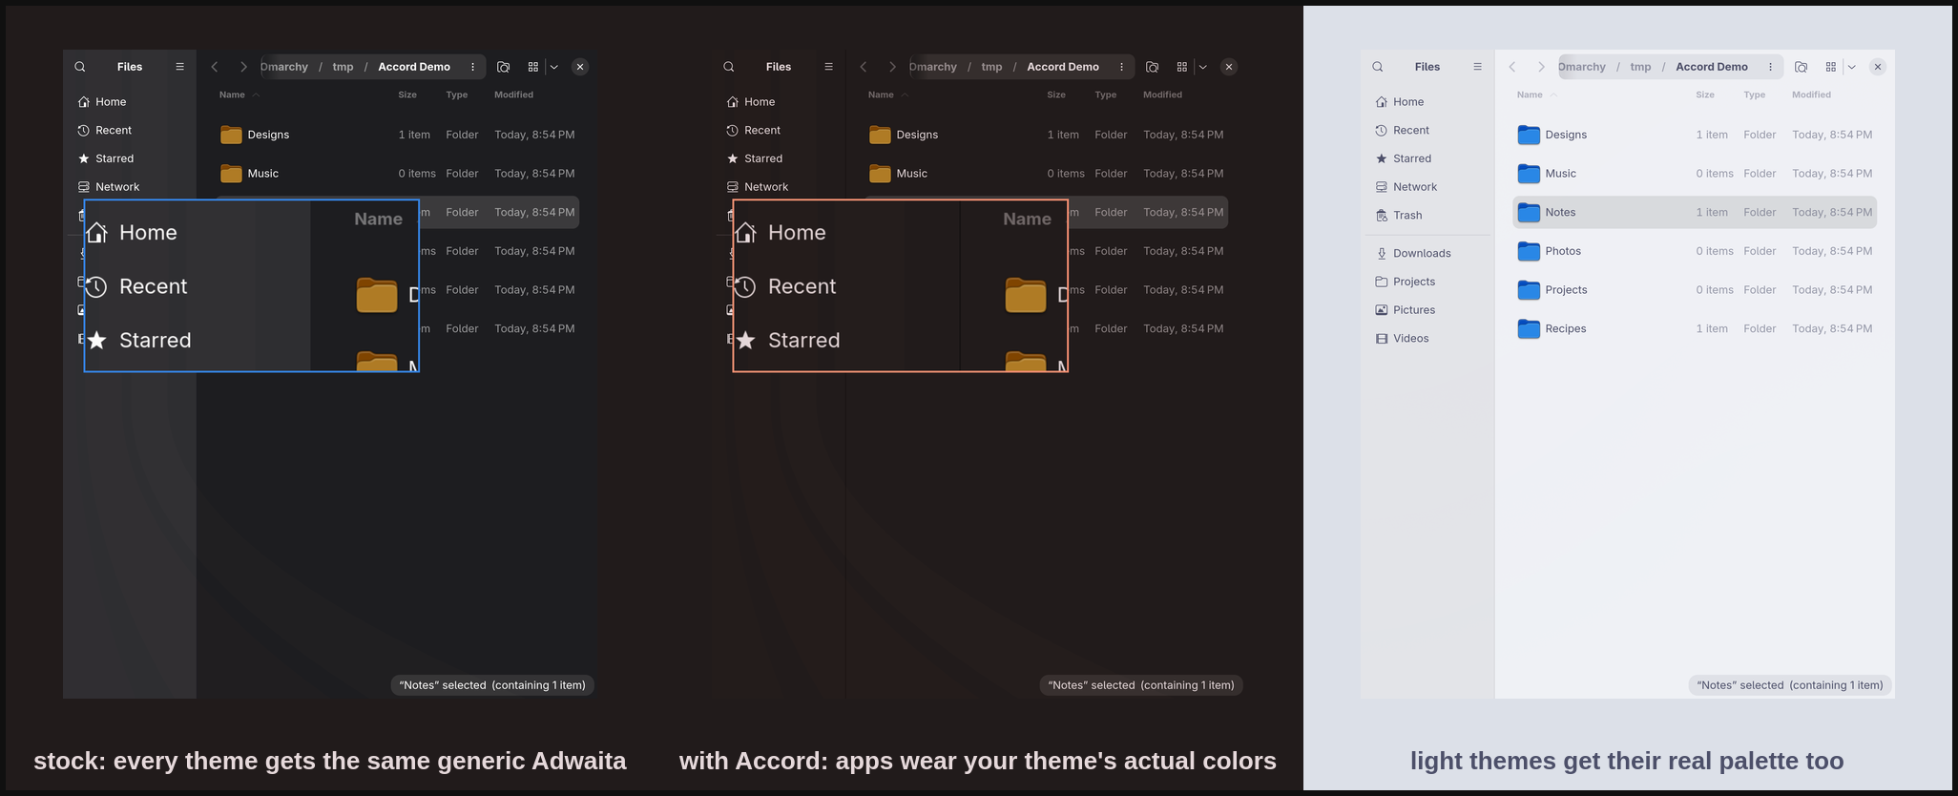Sort by Size column in the stock window

coord(407,94)
